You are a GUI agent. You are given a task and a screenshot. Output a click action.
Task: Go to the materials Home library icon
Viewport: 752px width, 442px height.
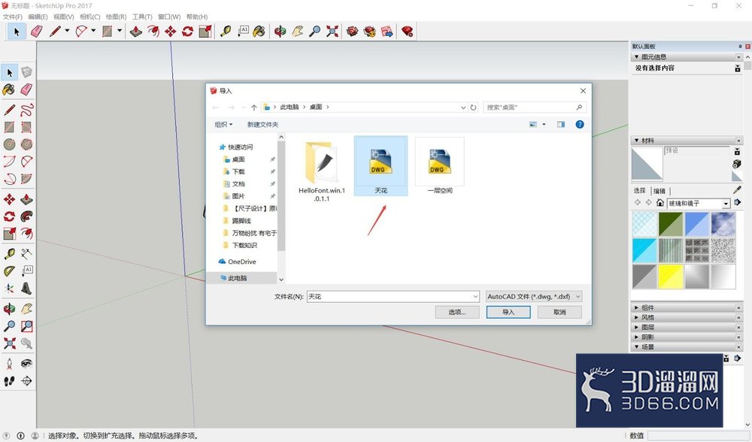pos(660,203)
